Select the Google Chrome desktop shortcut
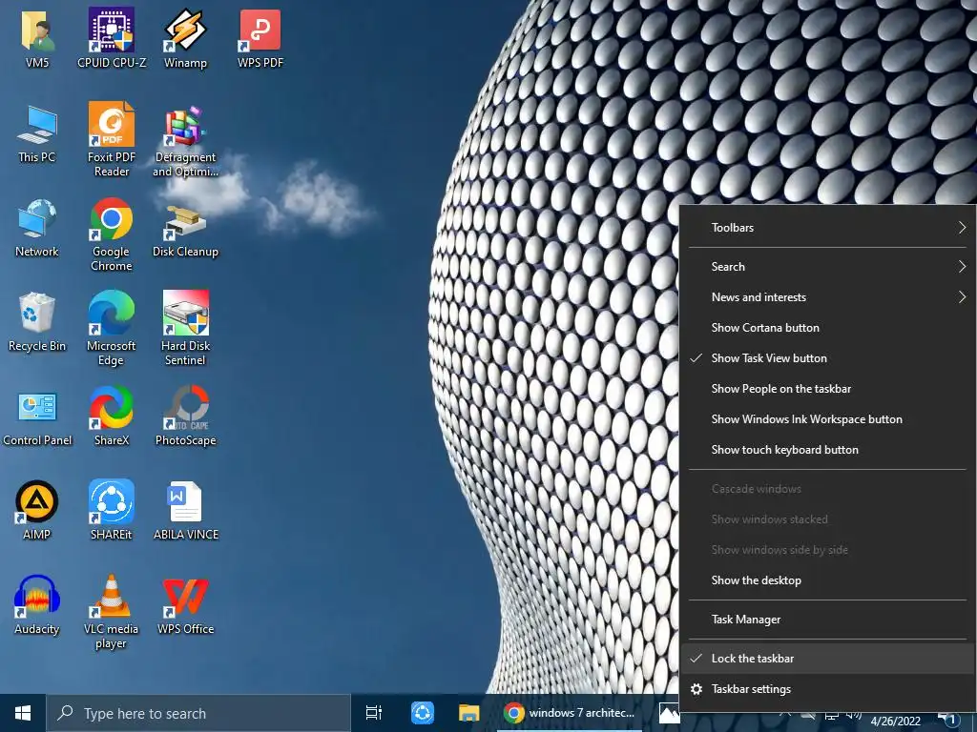 [x=112, y=235]
